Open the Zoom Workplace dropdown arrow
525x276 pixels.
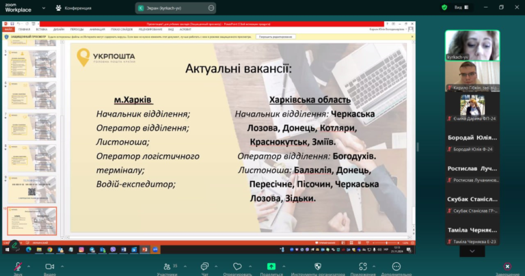pos(44,8)
